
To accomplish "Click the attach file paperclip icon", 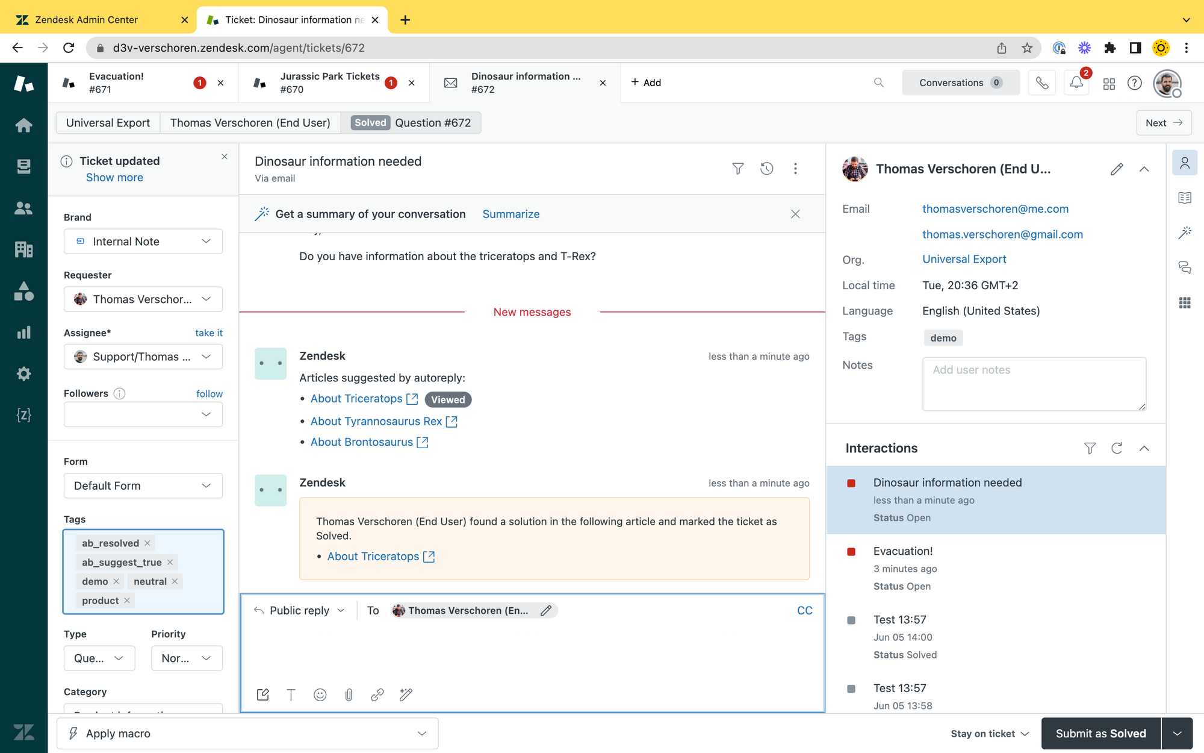I will 349,695.
